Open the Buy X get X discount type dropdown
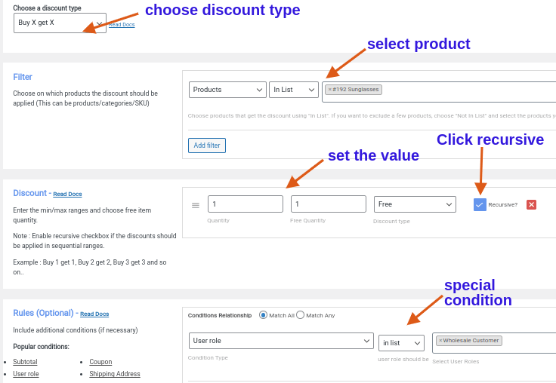Image resolution: width=556 pixels, height=383 pixels. point(60,23)
